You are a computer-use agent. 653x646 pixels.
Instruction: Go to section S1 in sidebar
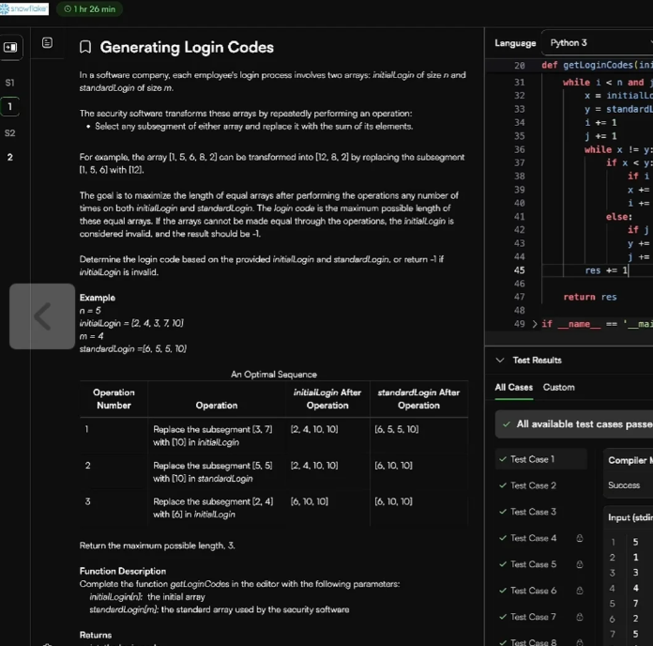click(x=10, y=83)
